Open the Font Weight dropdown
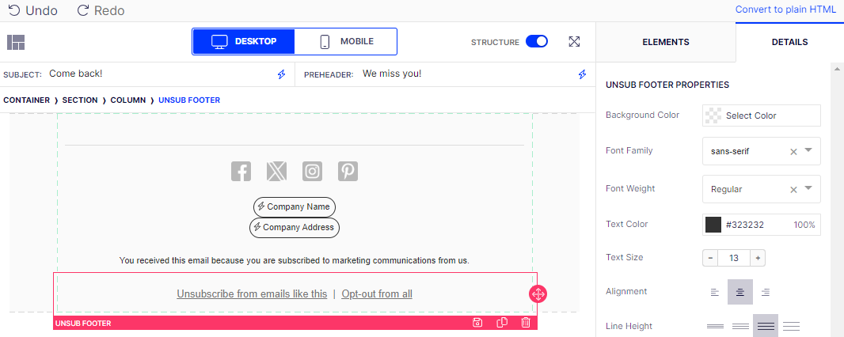The height and width of the screenshot is (337, 844). [x=808, y=188]
